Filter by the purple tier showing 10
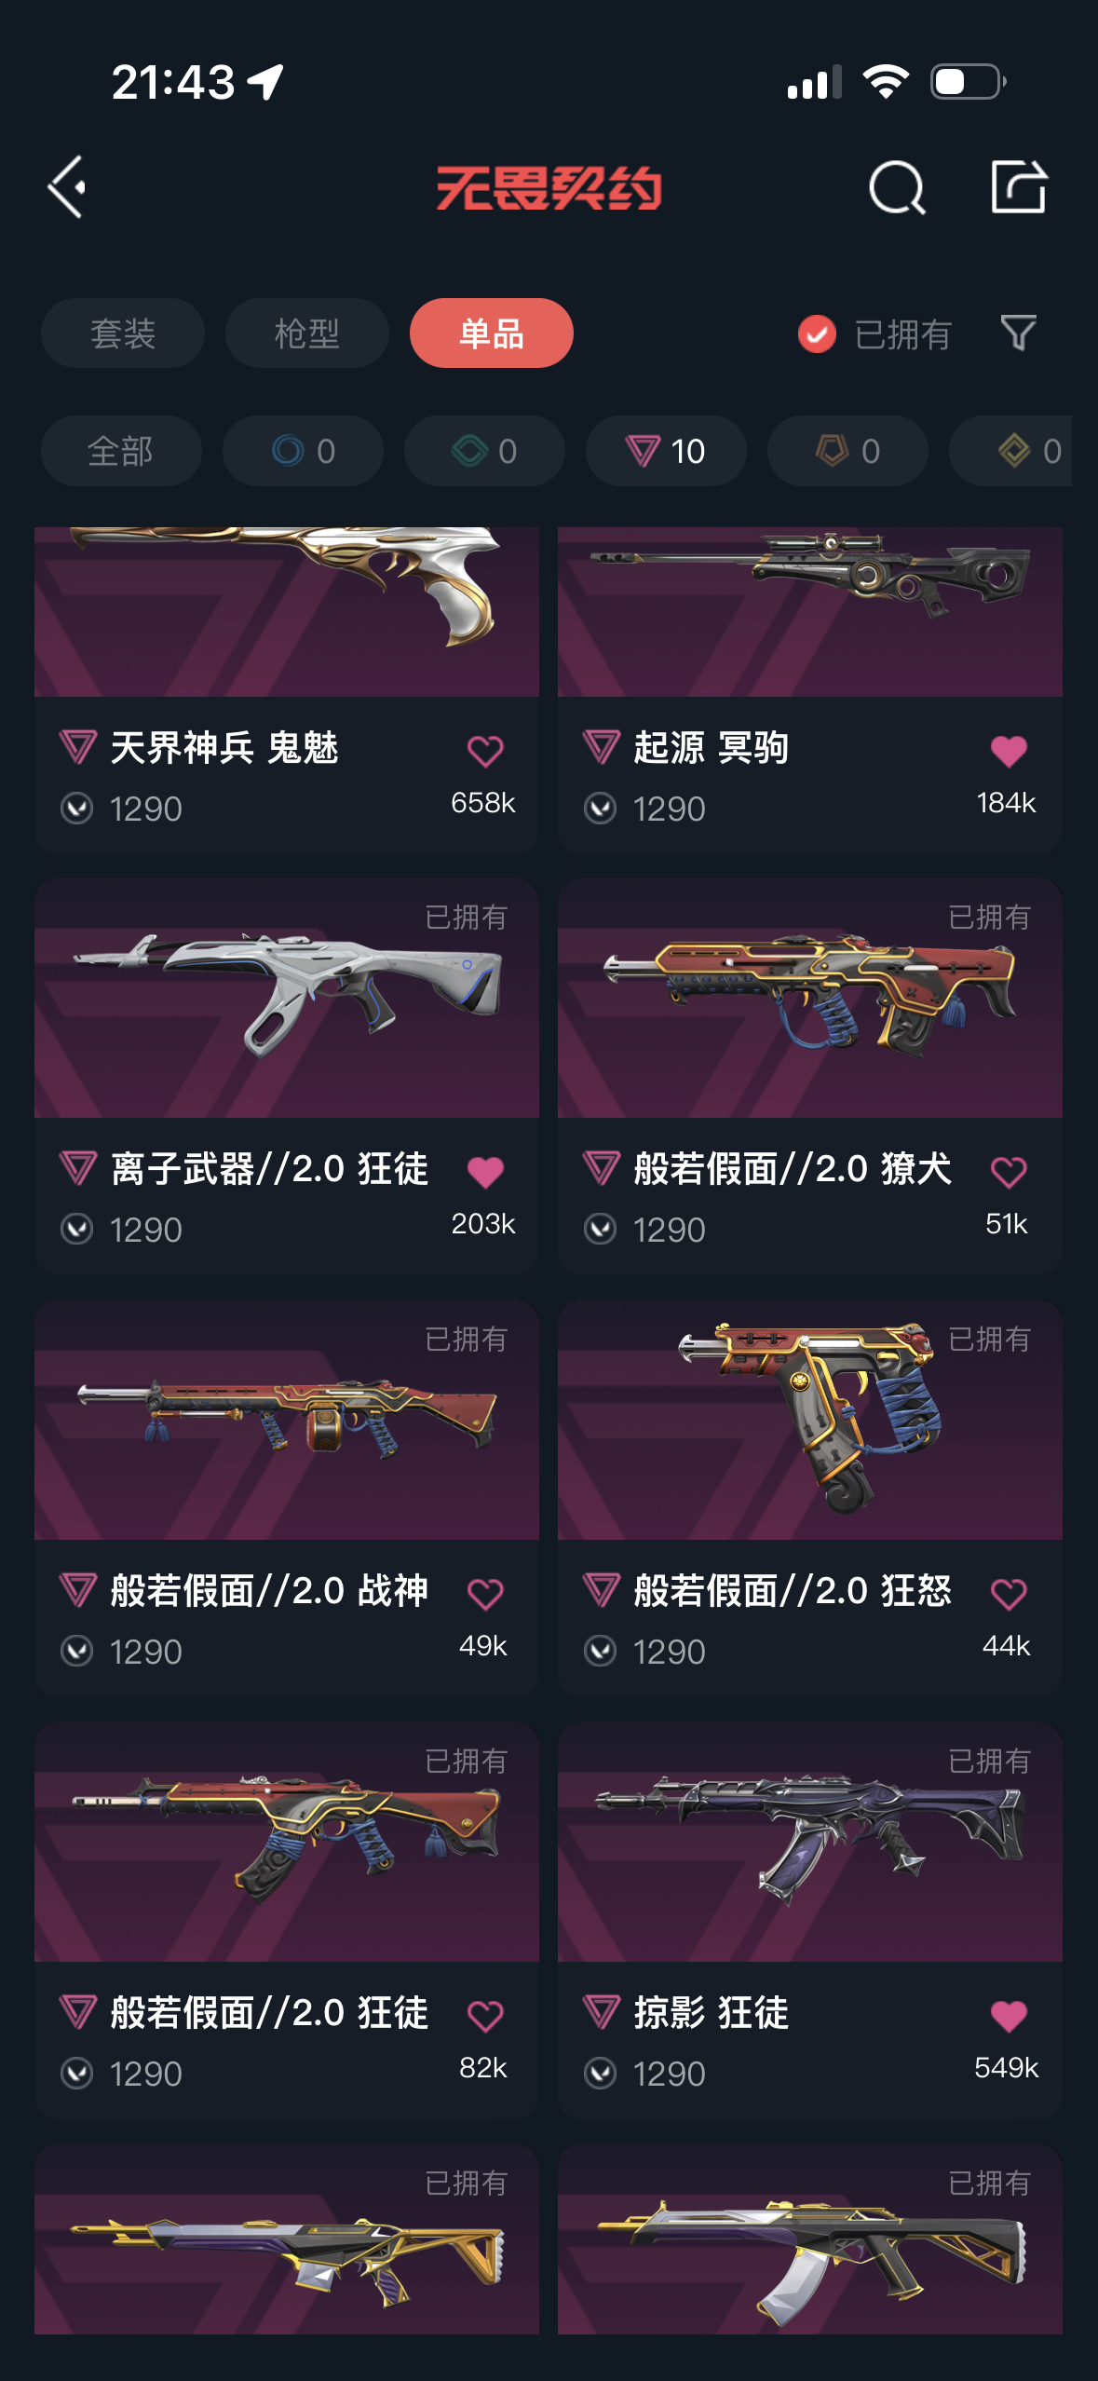This screenshot has height=2381, width=1098. pos(666,451)
